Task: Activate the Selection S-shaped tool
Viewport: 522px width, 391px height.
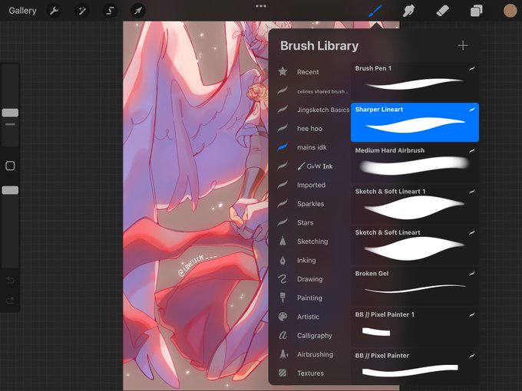Action: tap(110, 11)
